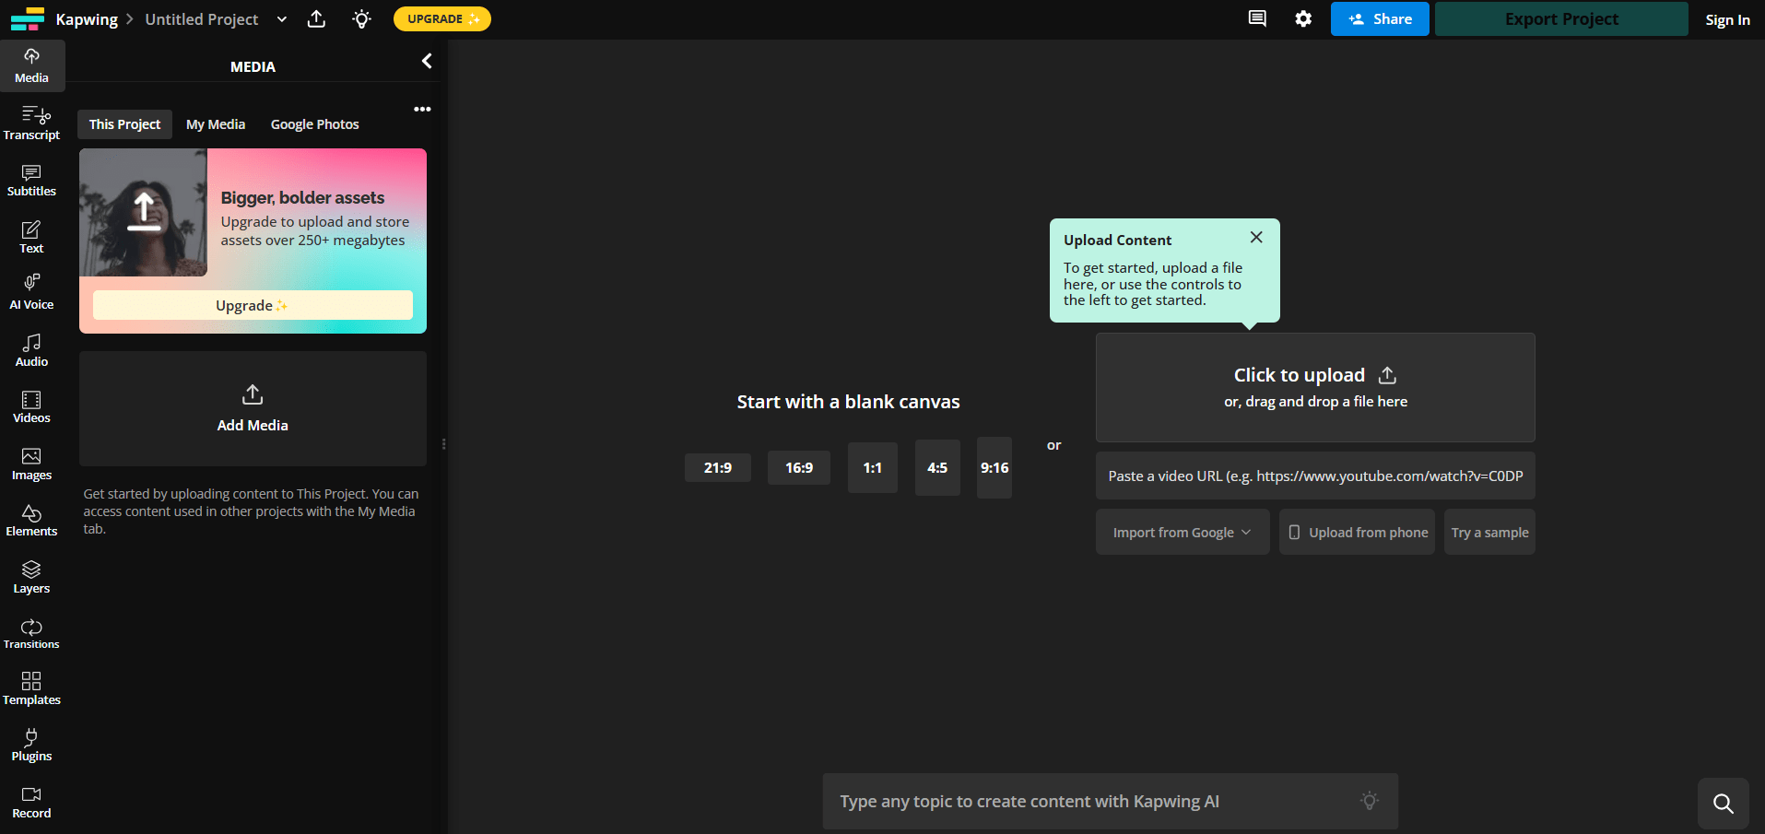
Task: Open the three-dot media options menu
Action: [x=422, y=109]
